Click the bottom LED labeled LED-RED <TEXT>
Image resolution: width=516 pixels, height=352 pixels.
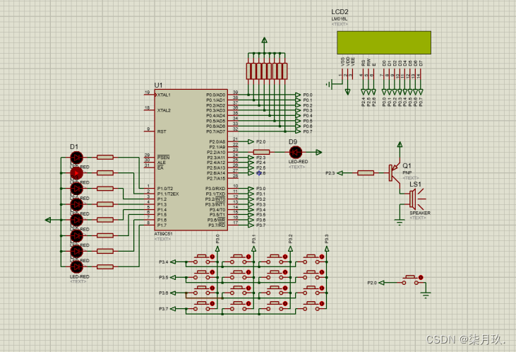[x=77, y=266]
